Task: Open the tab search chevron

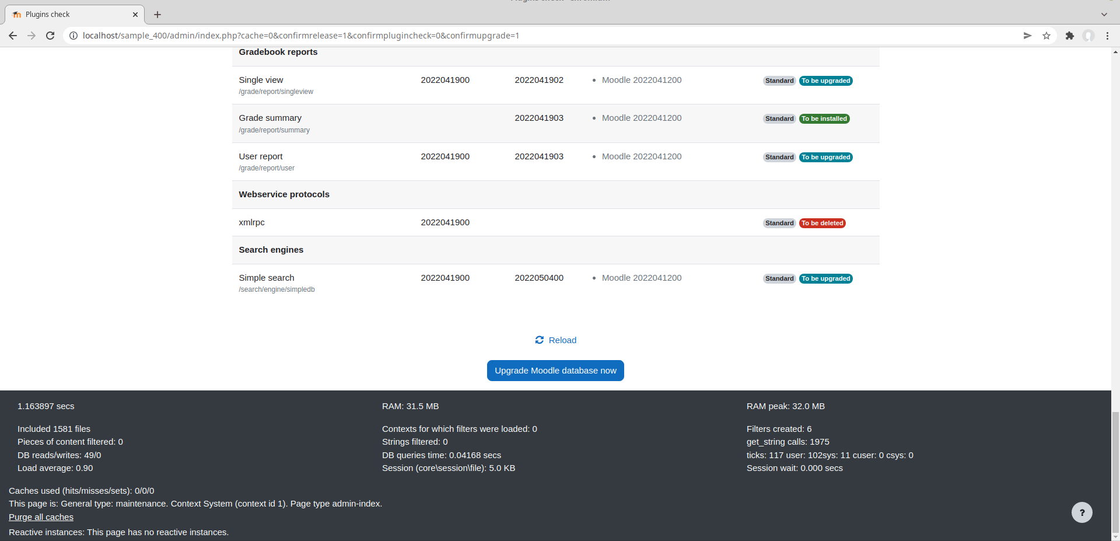Action: [1104, 15]
